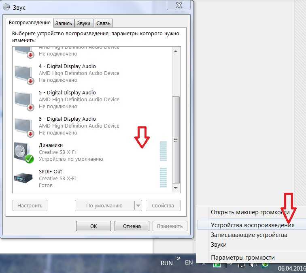Select the 6 - Digital Display Audio device icon
Viewport: 306px width, 273px height.
coord(24,128)
